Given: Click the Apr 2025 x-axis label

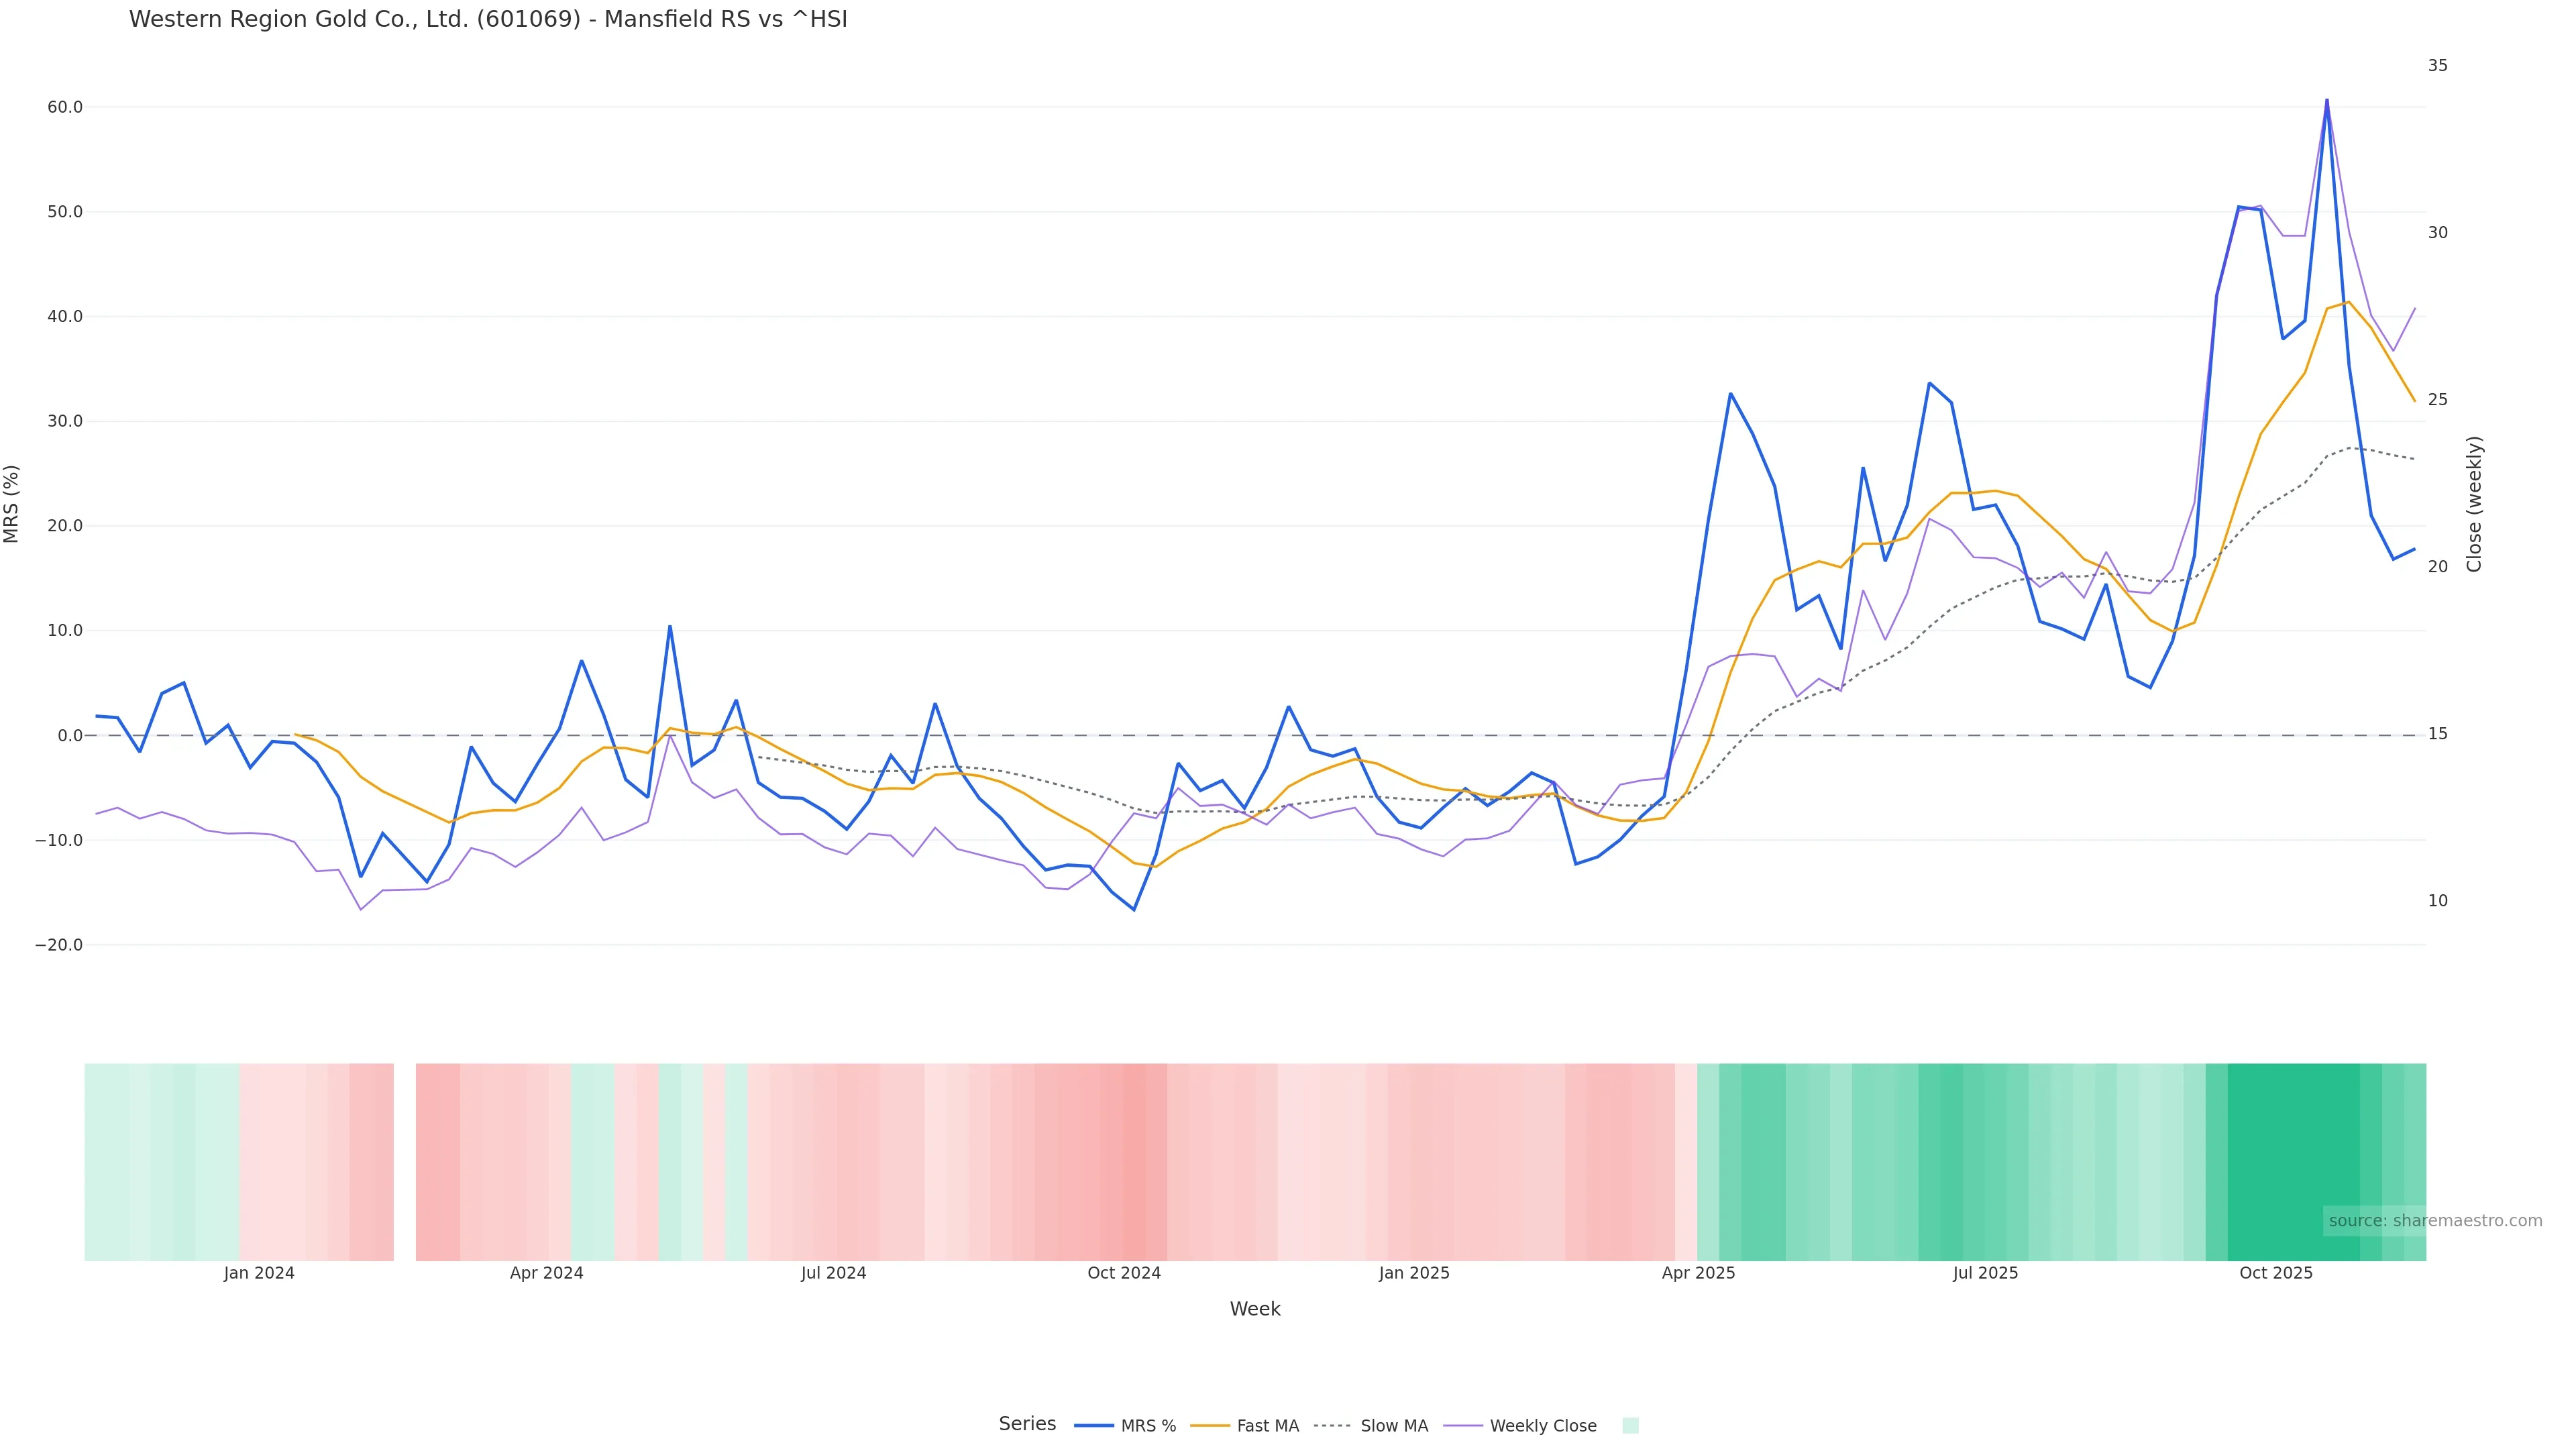Looking at the screenshot, I should [1698, 1273].
